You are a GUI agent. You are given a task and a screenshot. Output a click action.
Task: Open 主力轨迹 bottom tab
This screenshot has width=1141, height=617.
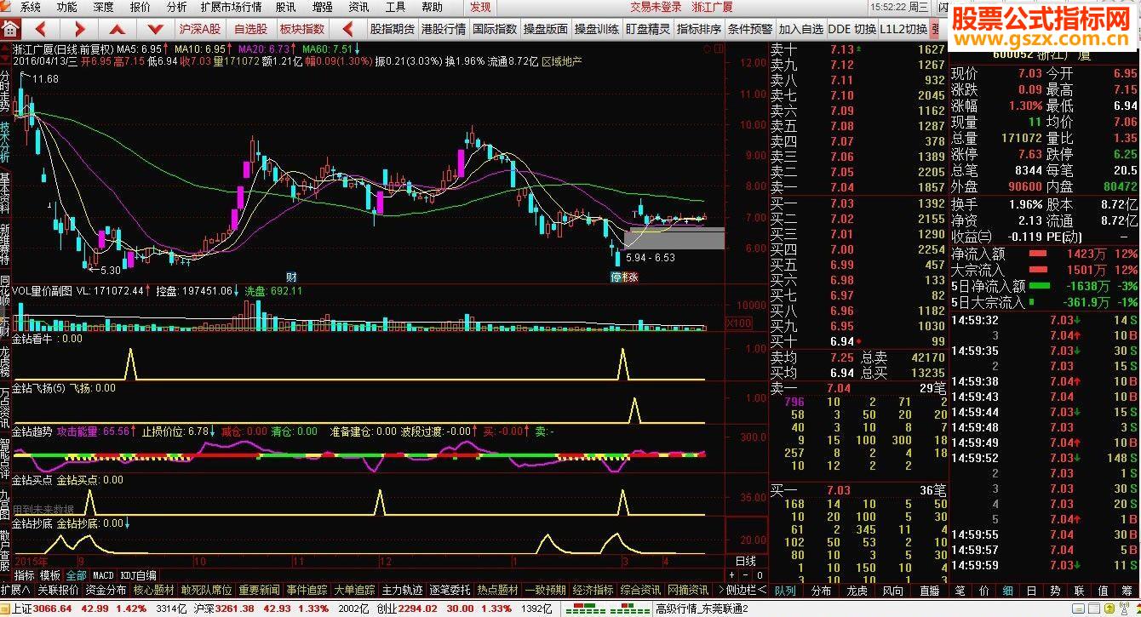(x=402, y=590)
